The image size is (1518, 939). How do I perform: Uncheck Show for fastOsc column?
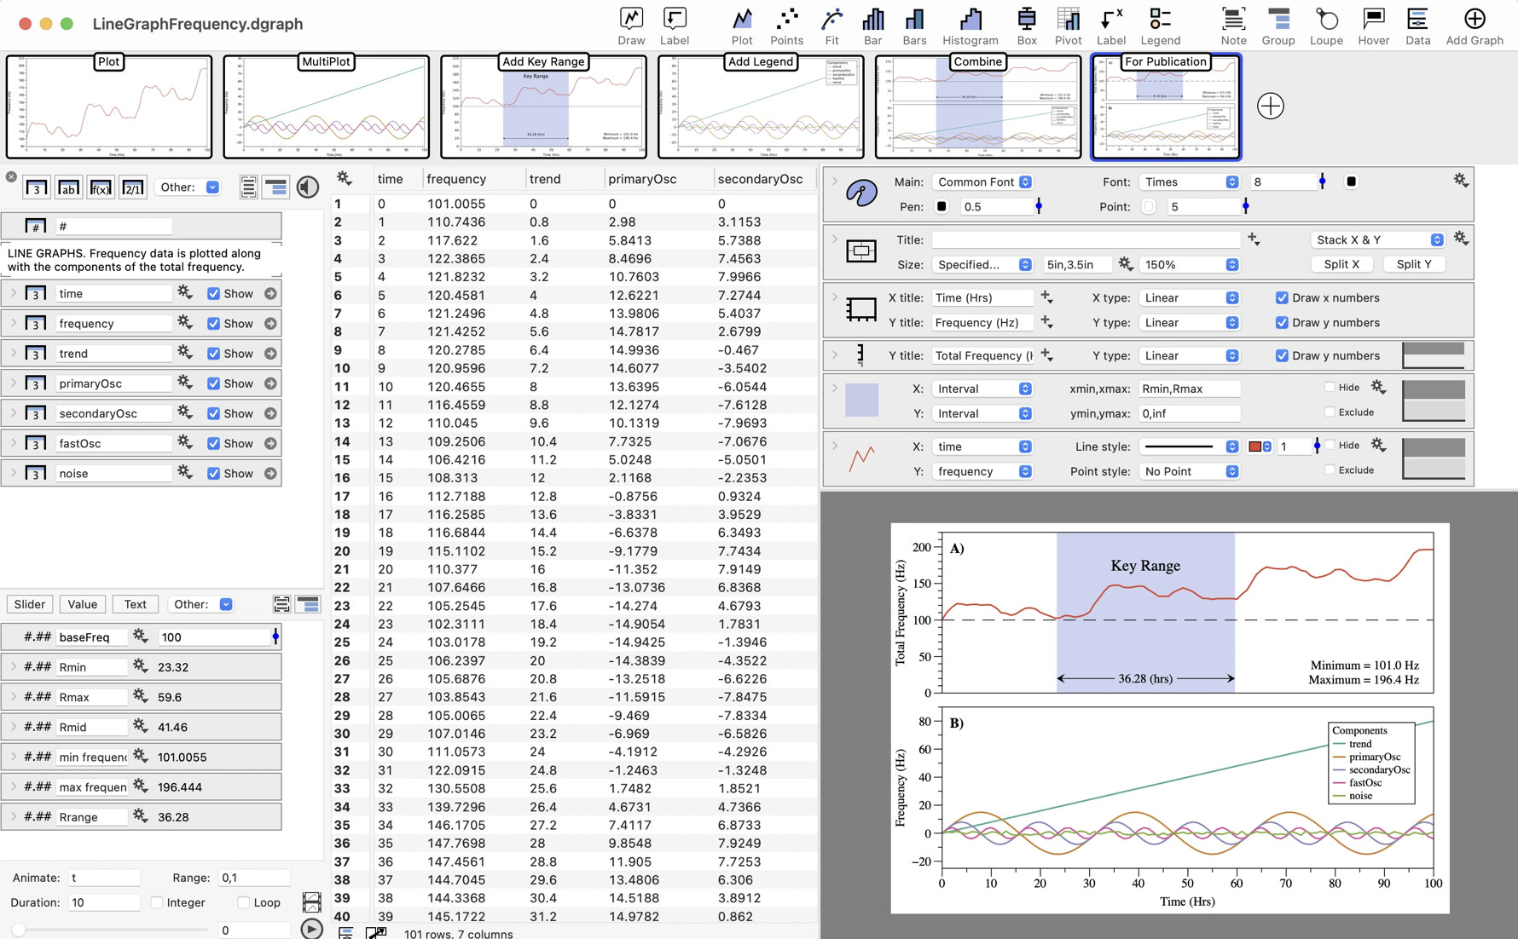click(x=213, y=443)
